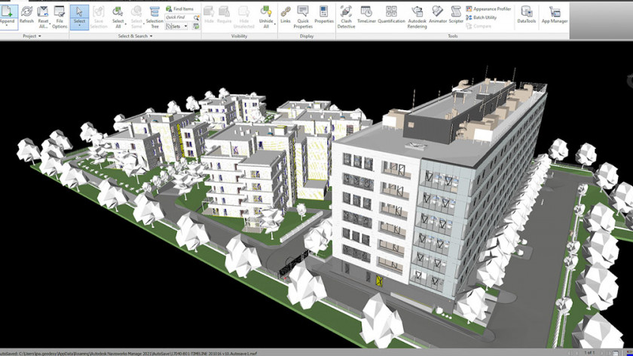633x356 pixels.
Task: Open File Options
Action: [x=60, y=17]
